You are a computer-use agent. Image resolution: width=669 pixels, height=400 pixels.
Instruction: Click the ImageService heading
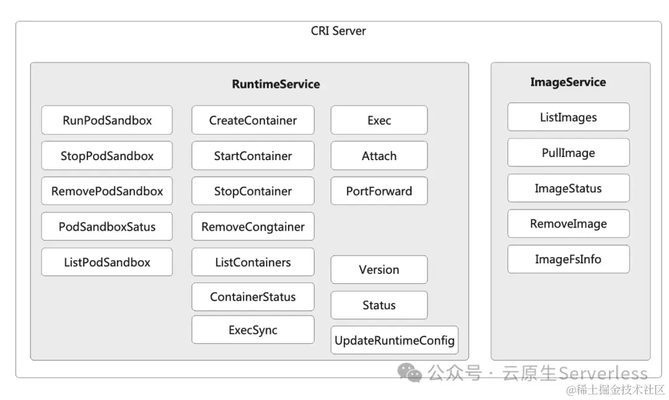[568, 82]
